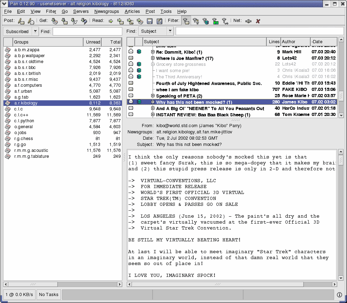347x303 pixels.
Task: Click the info icon in the status bar
Action: pos(339,295)
